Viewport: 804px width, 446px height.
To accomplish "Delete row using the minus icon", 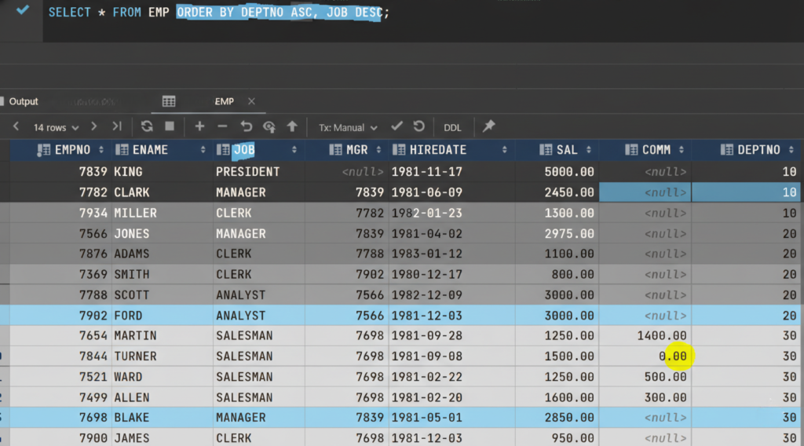I will [222, 126].
